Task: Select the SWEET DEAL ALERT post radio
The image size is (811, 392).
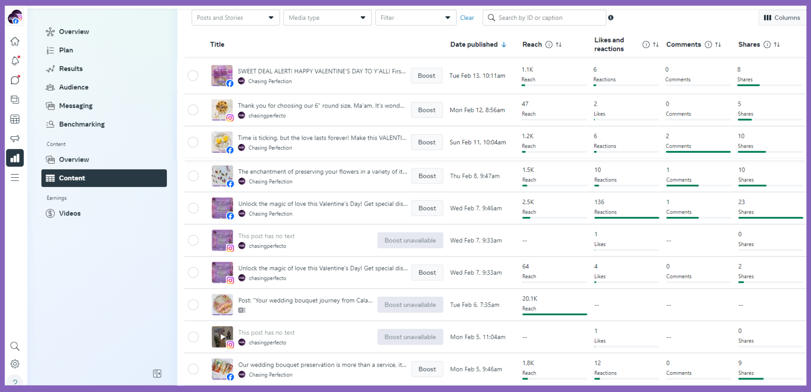Action: point(193,76)
